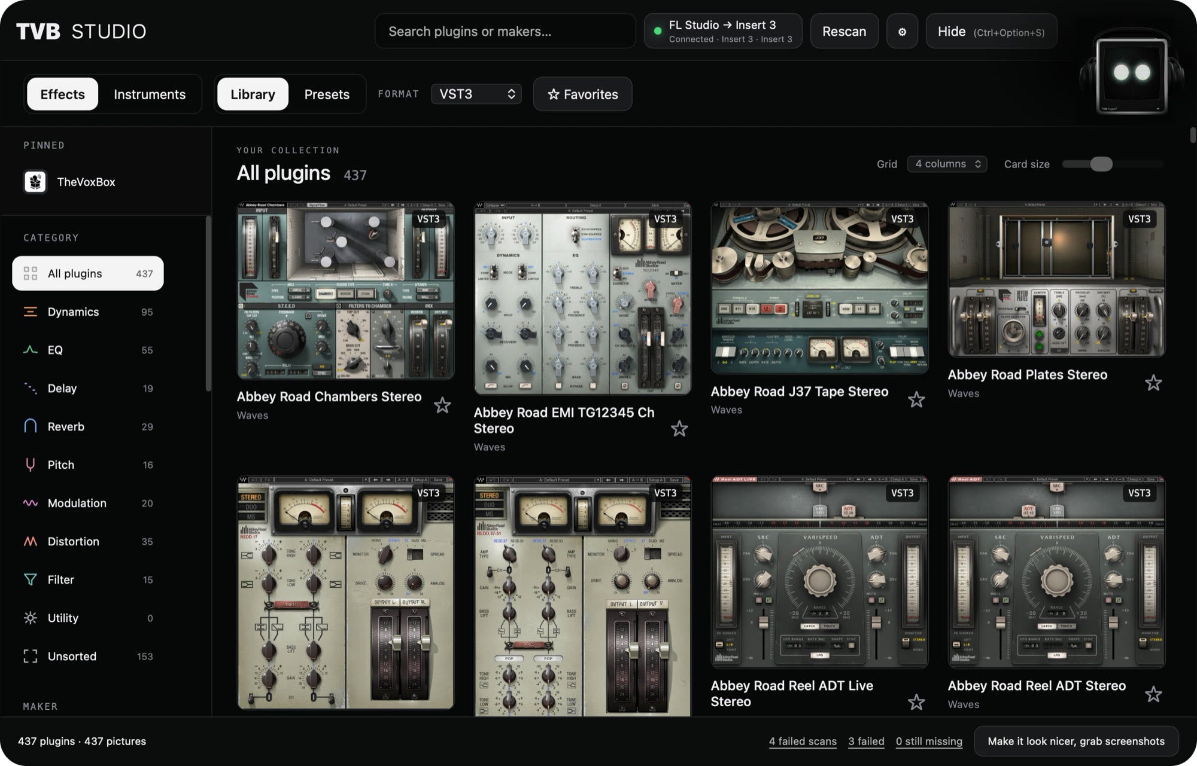This screenshot has width=1197, height=766.
Task: Click the robot mascot with headphones
Action: (1131, 74)
